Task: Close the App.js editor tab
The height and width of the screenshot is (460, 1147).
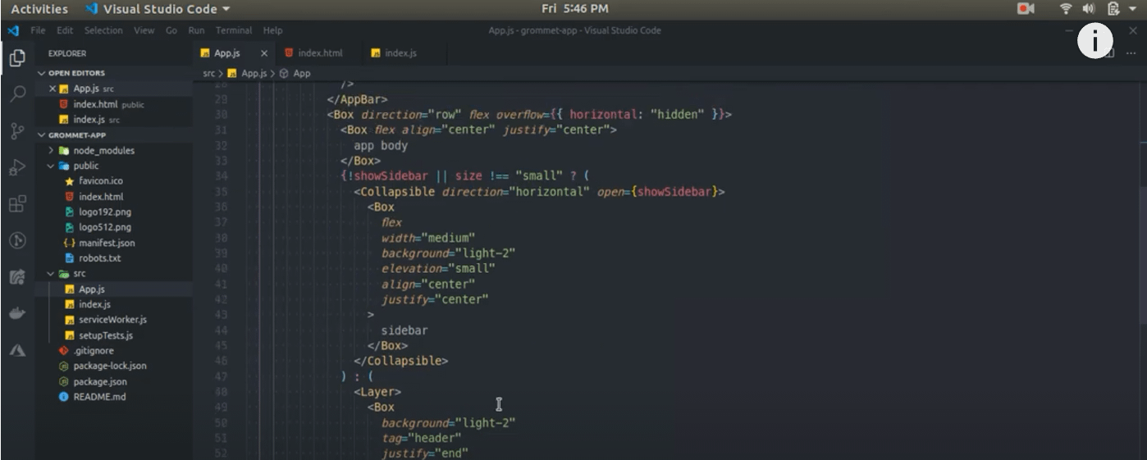Action: (x=264, y=53)
